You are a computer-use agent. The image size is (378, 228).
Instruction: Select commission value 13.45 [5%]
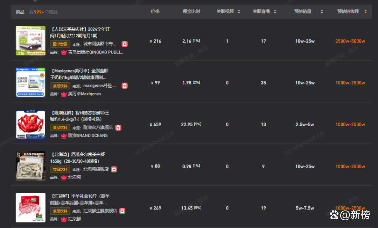pos(191,208)
